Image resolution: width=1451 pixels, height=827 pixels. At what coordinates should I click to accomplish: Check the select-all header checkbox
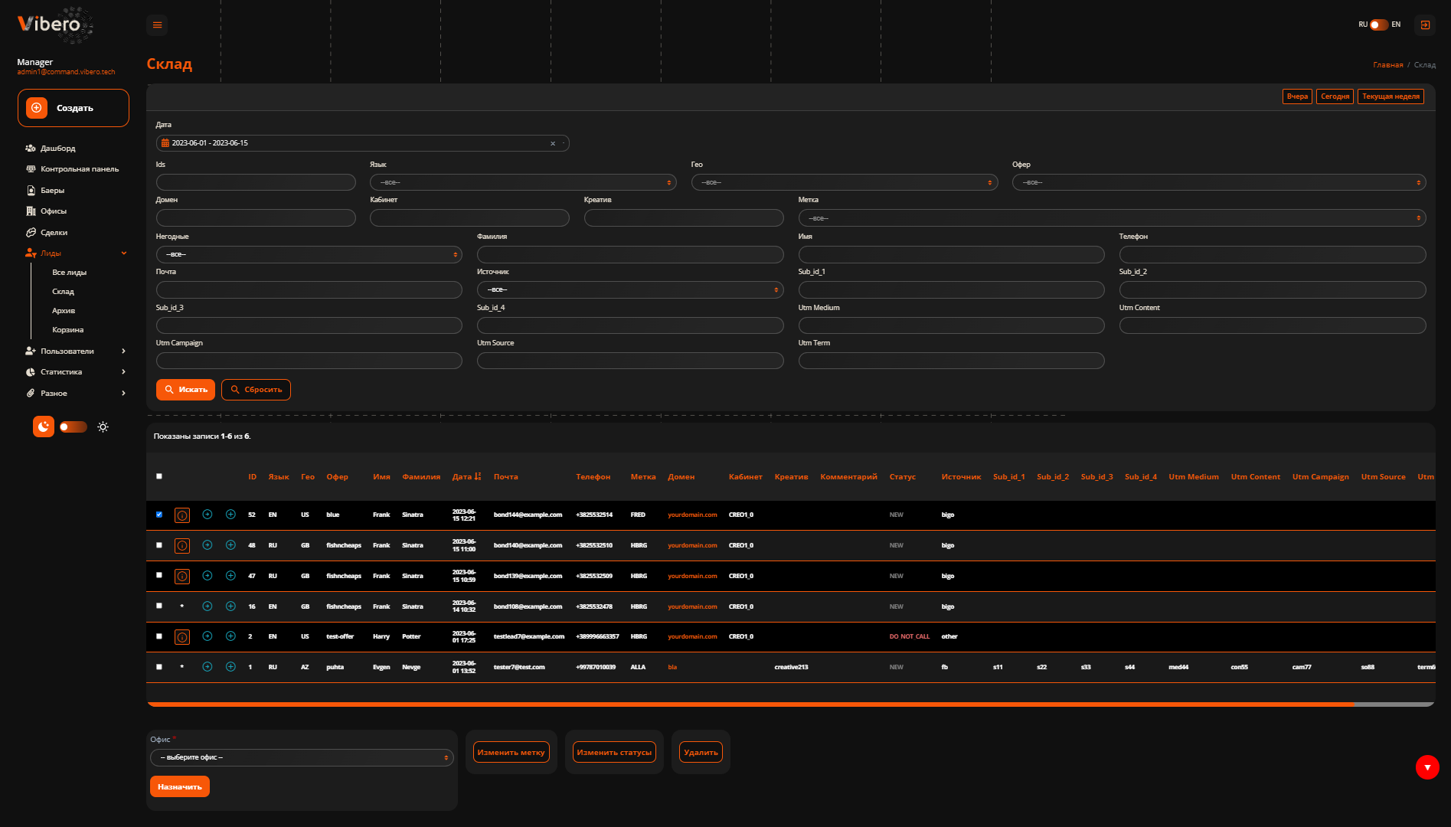(x=159, y=476)
